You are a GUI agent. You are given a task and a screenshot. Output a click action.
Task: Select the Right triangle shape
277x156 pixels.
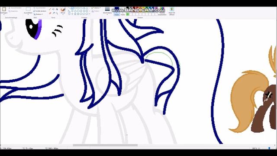pos(69,11)
